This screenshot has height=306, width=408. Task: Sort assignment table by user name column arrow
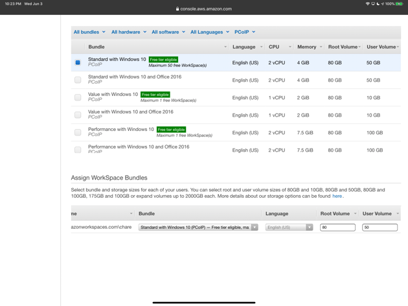point(131,213)
